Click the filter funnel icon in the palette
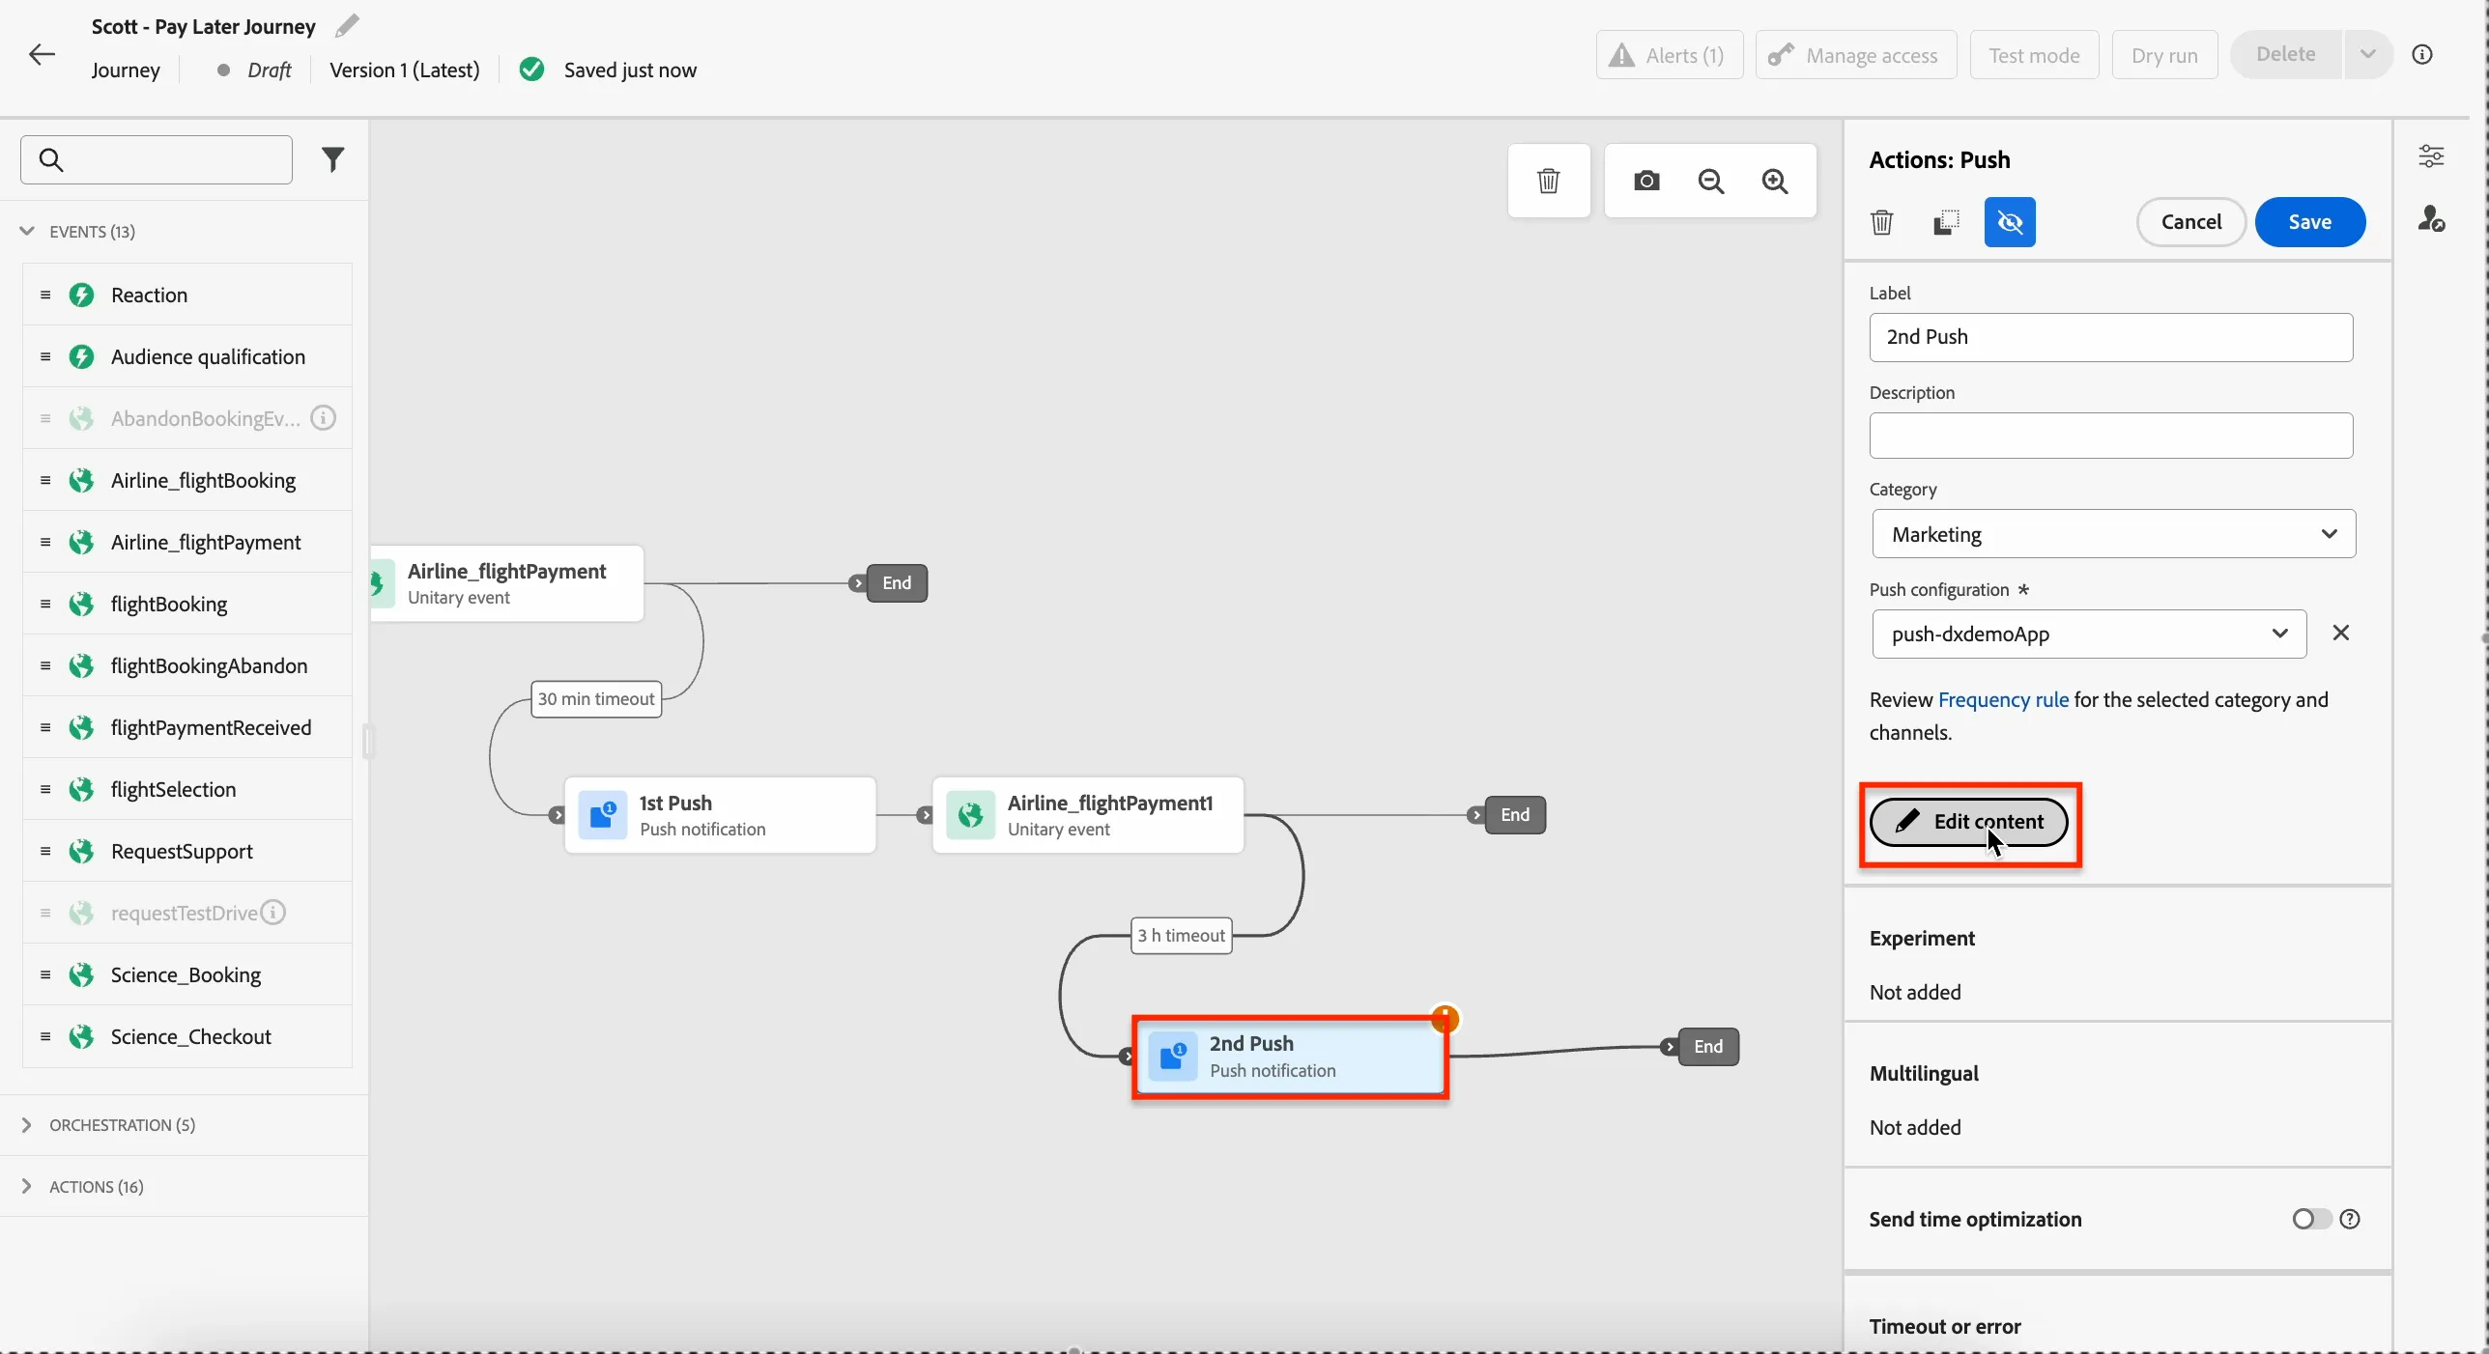Screen dimensions: 2489x1354 (332, 159)
